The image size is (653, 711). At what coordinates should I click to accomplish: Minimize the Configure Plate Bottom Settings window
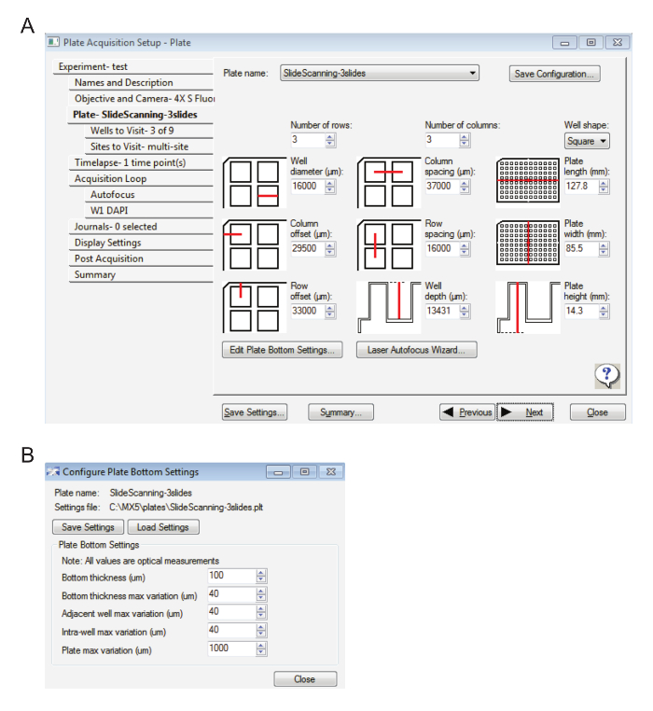278,472
